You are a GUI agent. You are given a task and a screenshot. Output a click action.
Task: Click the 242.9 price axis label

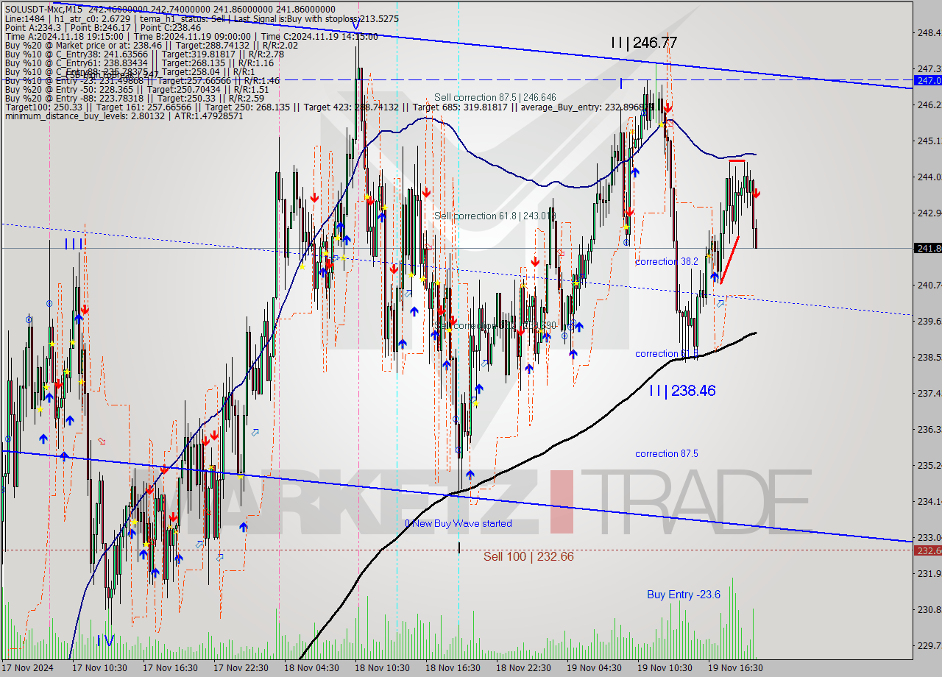point(929,213)
